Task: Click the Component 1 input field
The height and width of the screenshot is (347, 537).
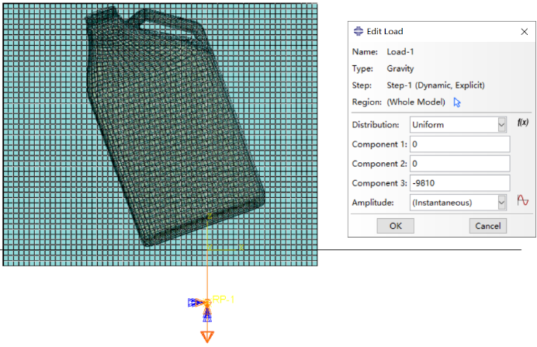Action: coord(459,144)
